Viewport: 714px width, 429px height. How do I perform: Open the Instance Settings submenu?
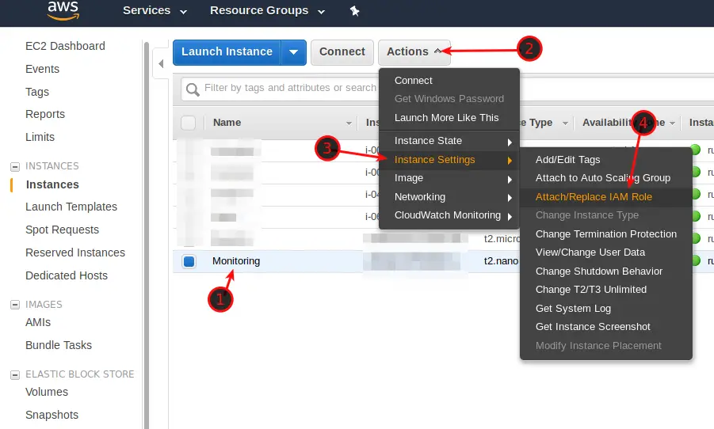point(449,160)
